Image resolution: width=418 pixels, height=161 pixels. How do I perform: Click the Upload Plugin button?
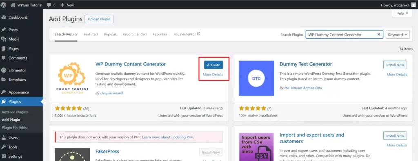tap(99, 19)
